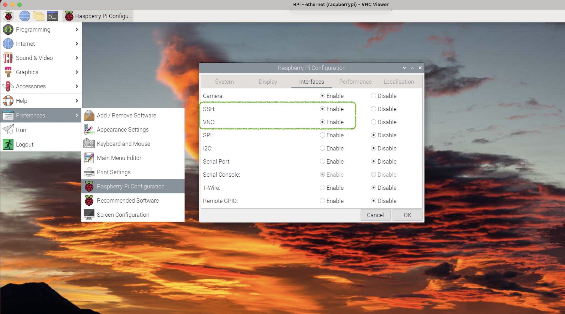The image size is (565, 314).
Task: Click the macOS green zoom window button
Action: coord(20,4)
